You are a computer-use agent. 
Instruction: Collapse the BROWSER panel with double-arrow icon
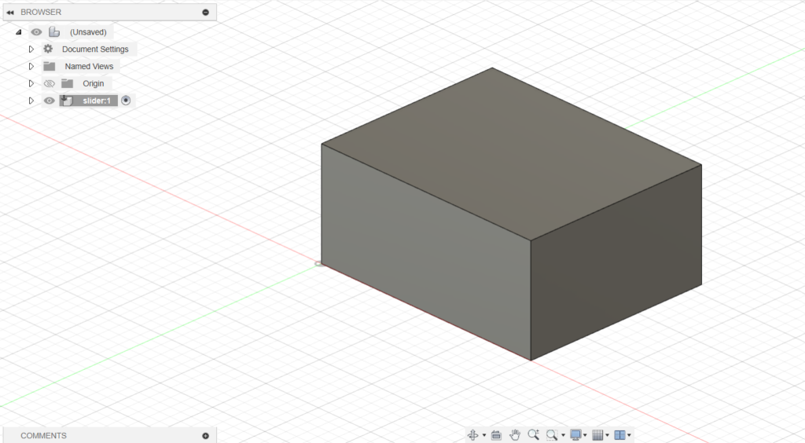point(9,13)
